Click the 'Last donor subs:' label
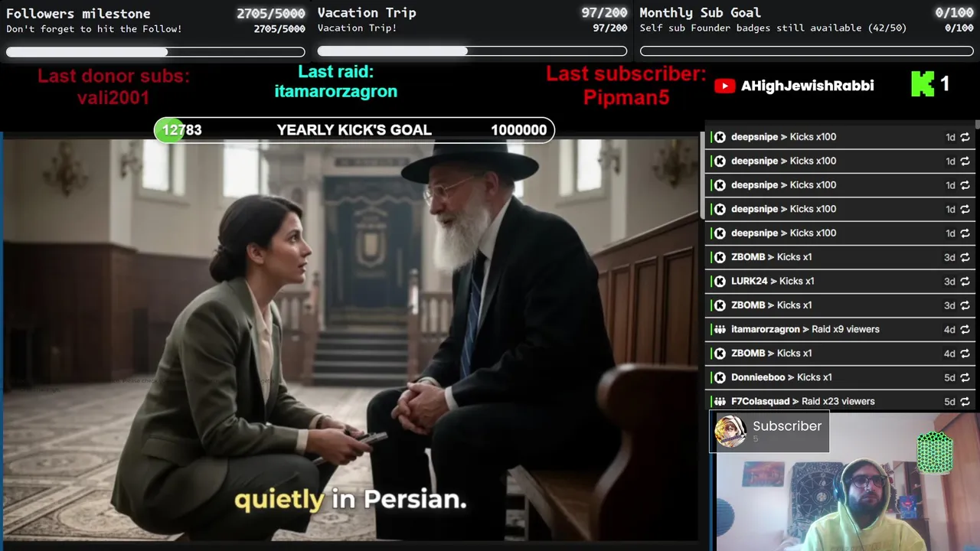Viewport: 980px width, 551px height. tap(113, 76)
